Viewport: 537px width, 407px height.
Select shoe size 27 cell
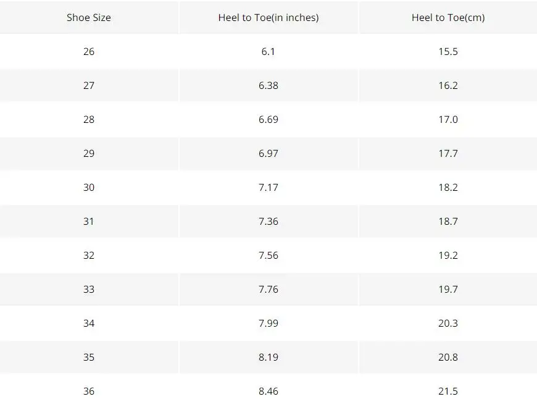point(89,85)
